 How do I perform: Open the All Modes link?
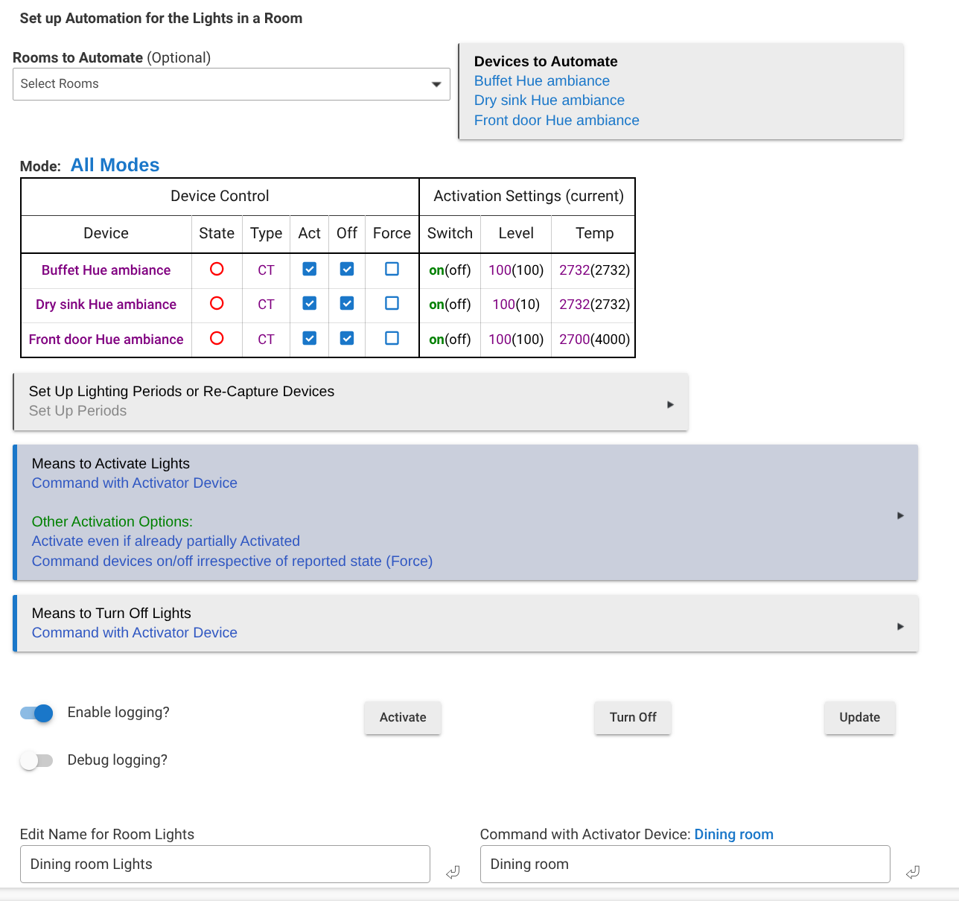pos(115,165)
